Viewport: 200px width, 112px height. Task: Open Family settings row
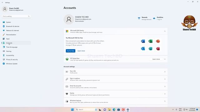point(116,94)
